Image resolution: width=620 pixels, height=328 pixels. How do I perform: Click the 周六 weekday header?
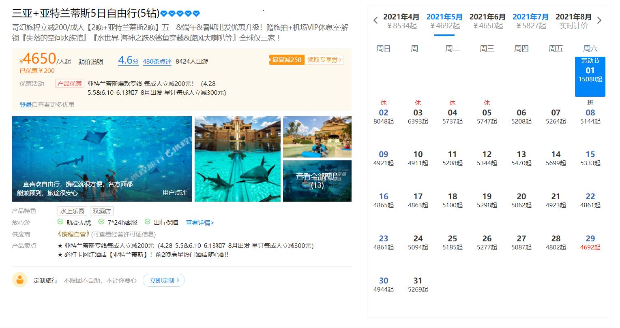[590, 49]
